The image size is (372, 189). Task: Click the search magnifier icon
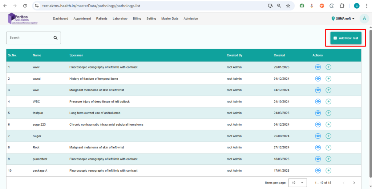[56, 38]
